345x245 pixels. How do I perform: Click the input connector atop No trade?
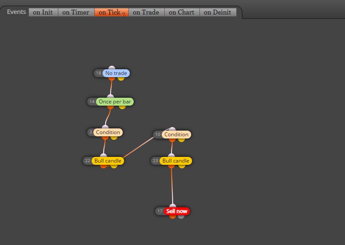tap(112, 67)
